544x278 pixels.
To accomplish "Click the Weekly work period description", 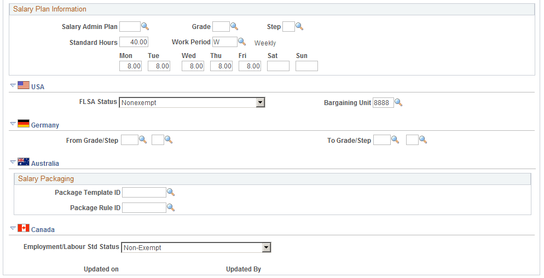I will (x=265, y=43).
